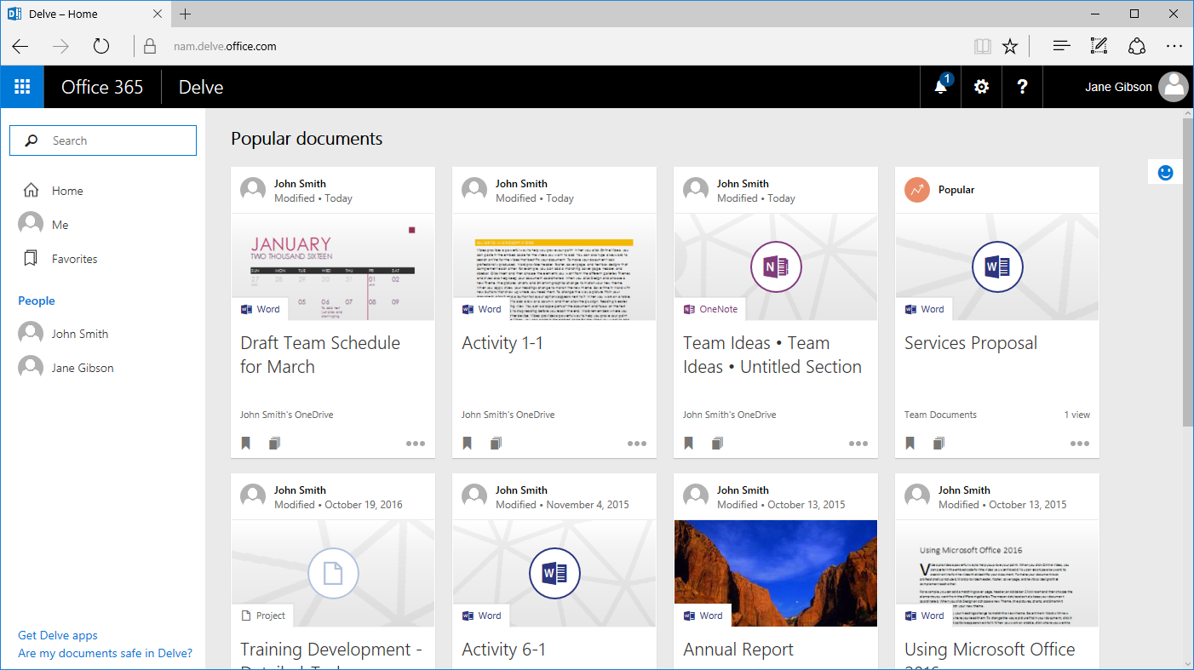Open the Draft Team Schedule for March title

pos(320,355)
